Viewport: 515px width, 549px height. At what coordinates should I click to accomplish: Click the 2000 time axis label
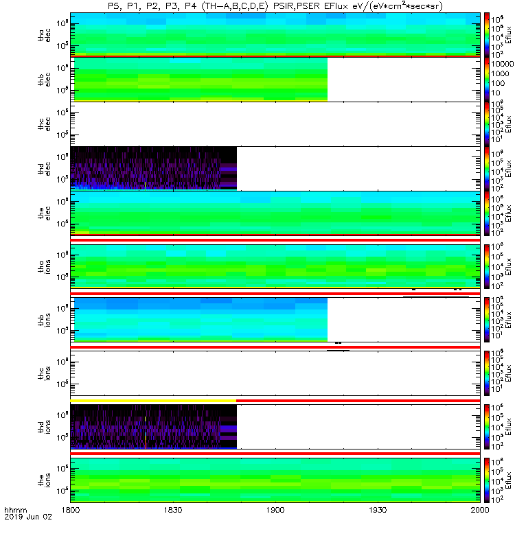click(x=479, y=510)
